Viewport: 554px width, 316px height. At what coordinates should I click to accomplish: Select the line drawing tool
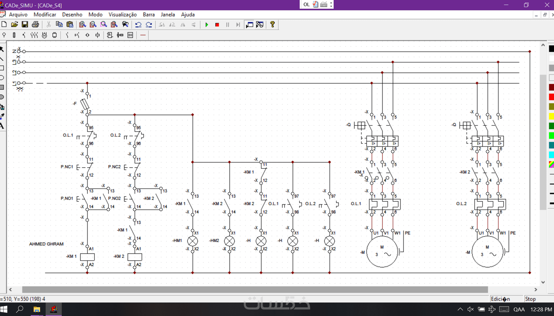[x=2, y=59]
